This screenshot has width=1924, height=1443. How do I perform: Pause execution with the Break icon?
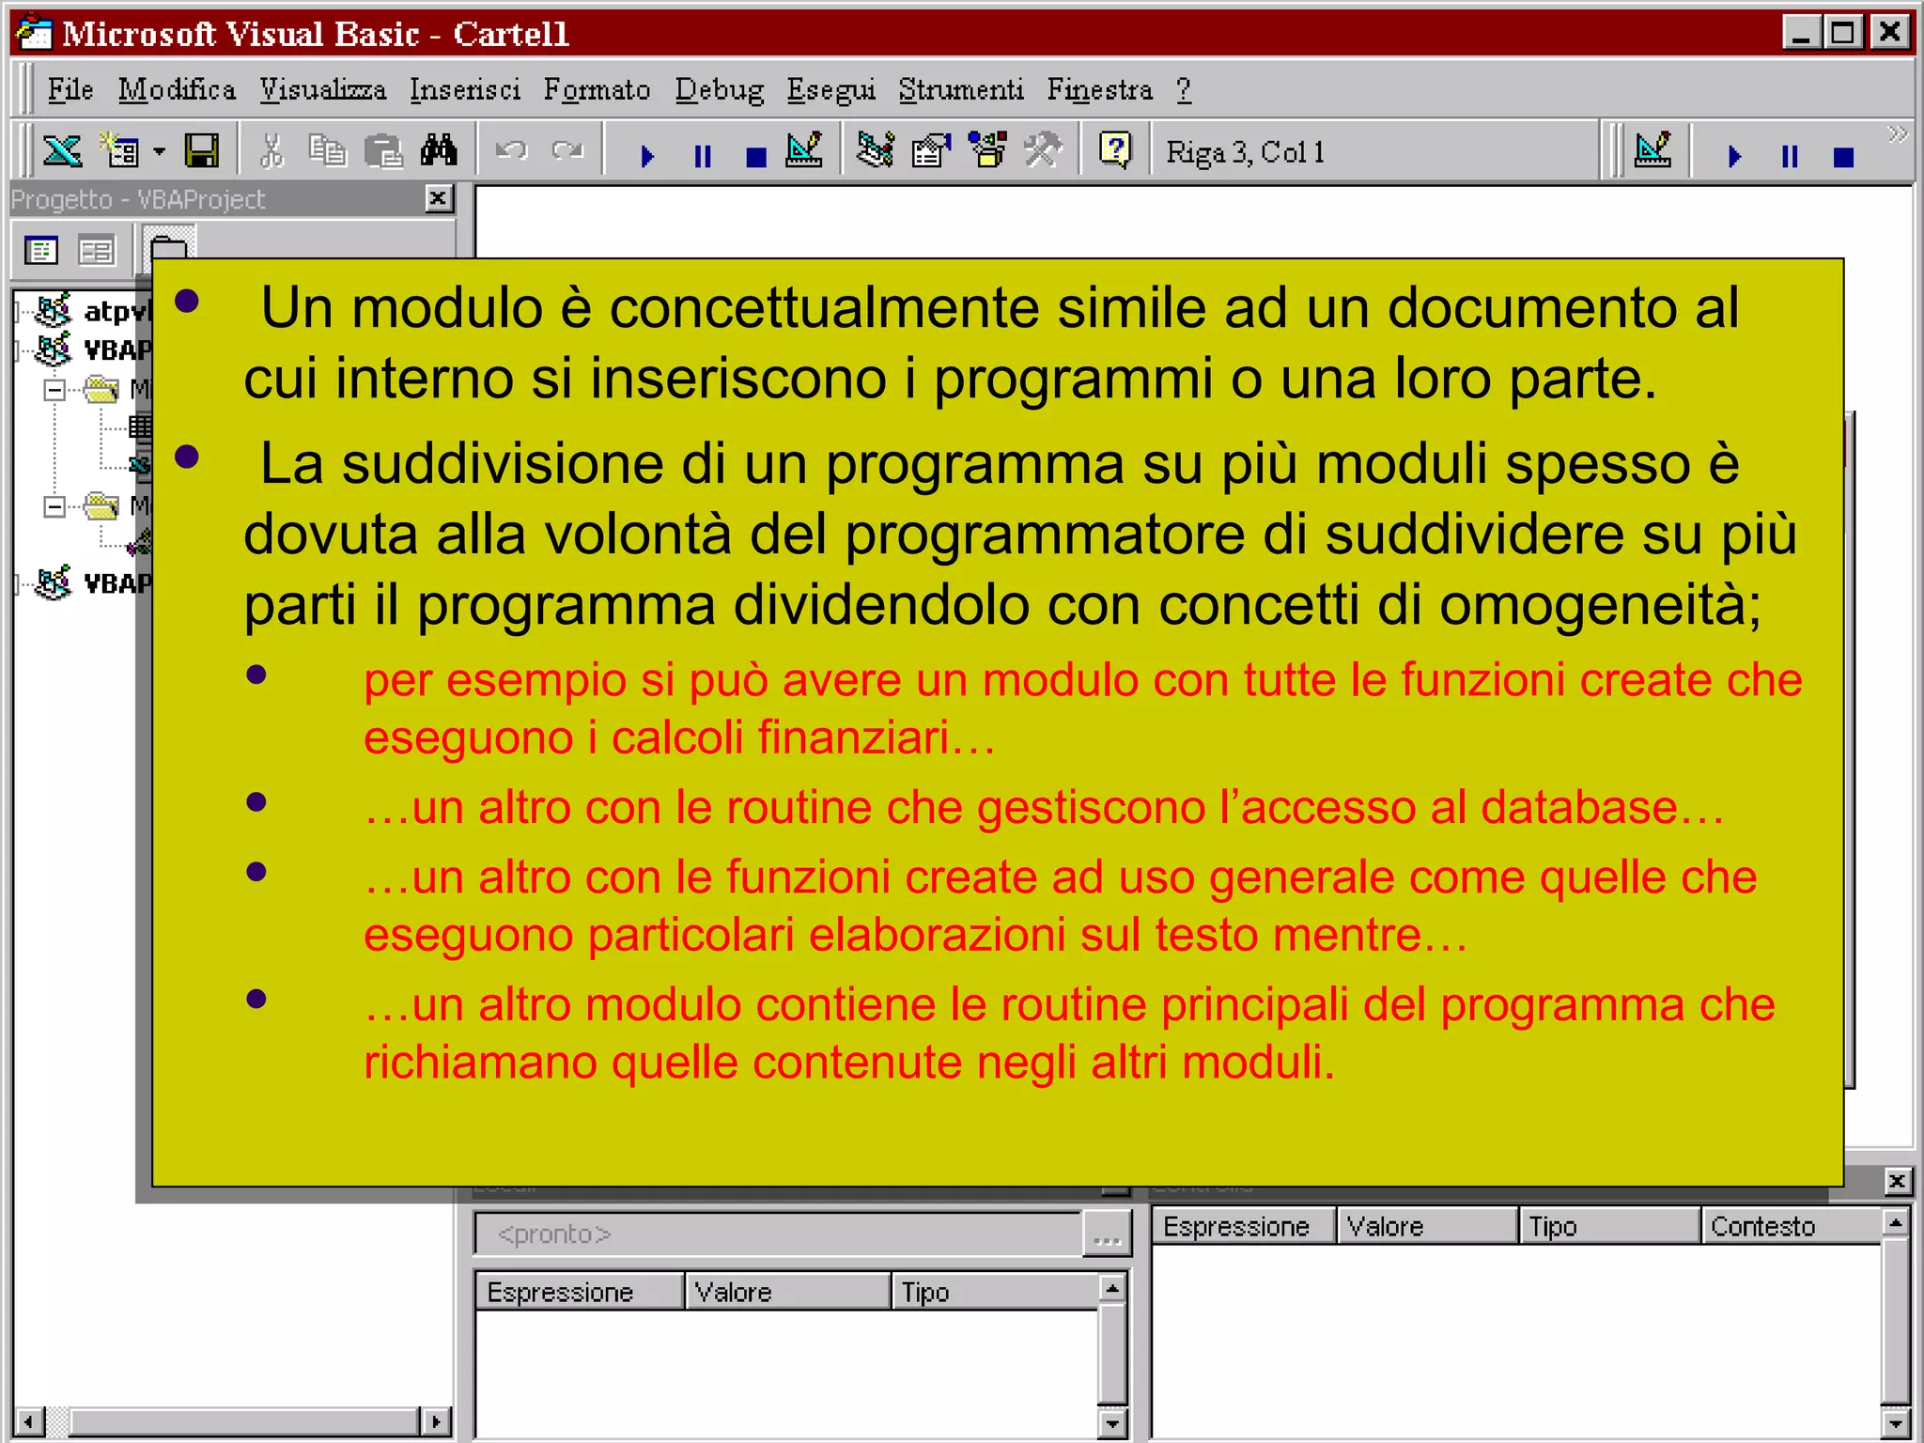click(702, 155)
